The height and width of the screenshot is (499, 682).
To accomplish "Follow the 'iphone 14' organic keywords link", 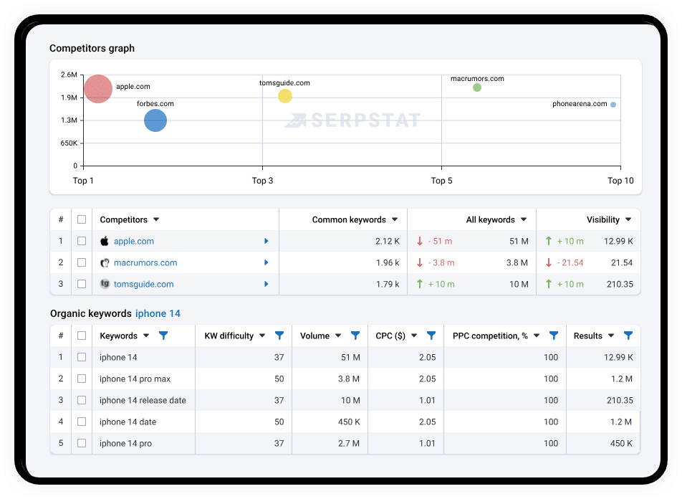I will (x=158, y=313).
